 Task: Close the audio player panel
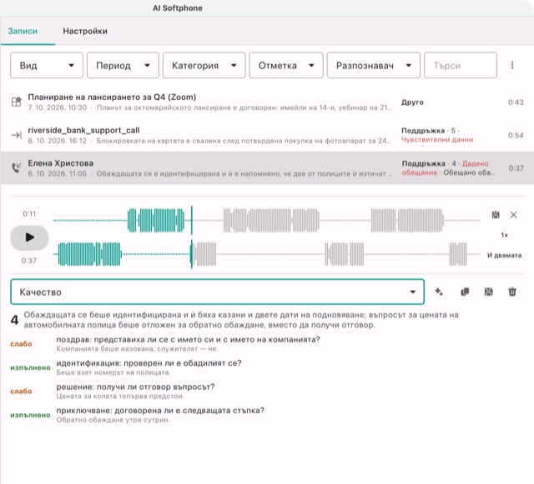514,215
